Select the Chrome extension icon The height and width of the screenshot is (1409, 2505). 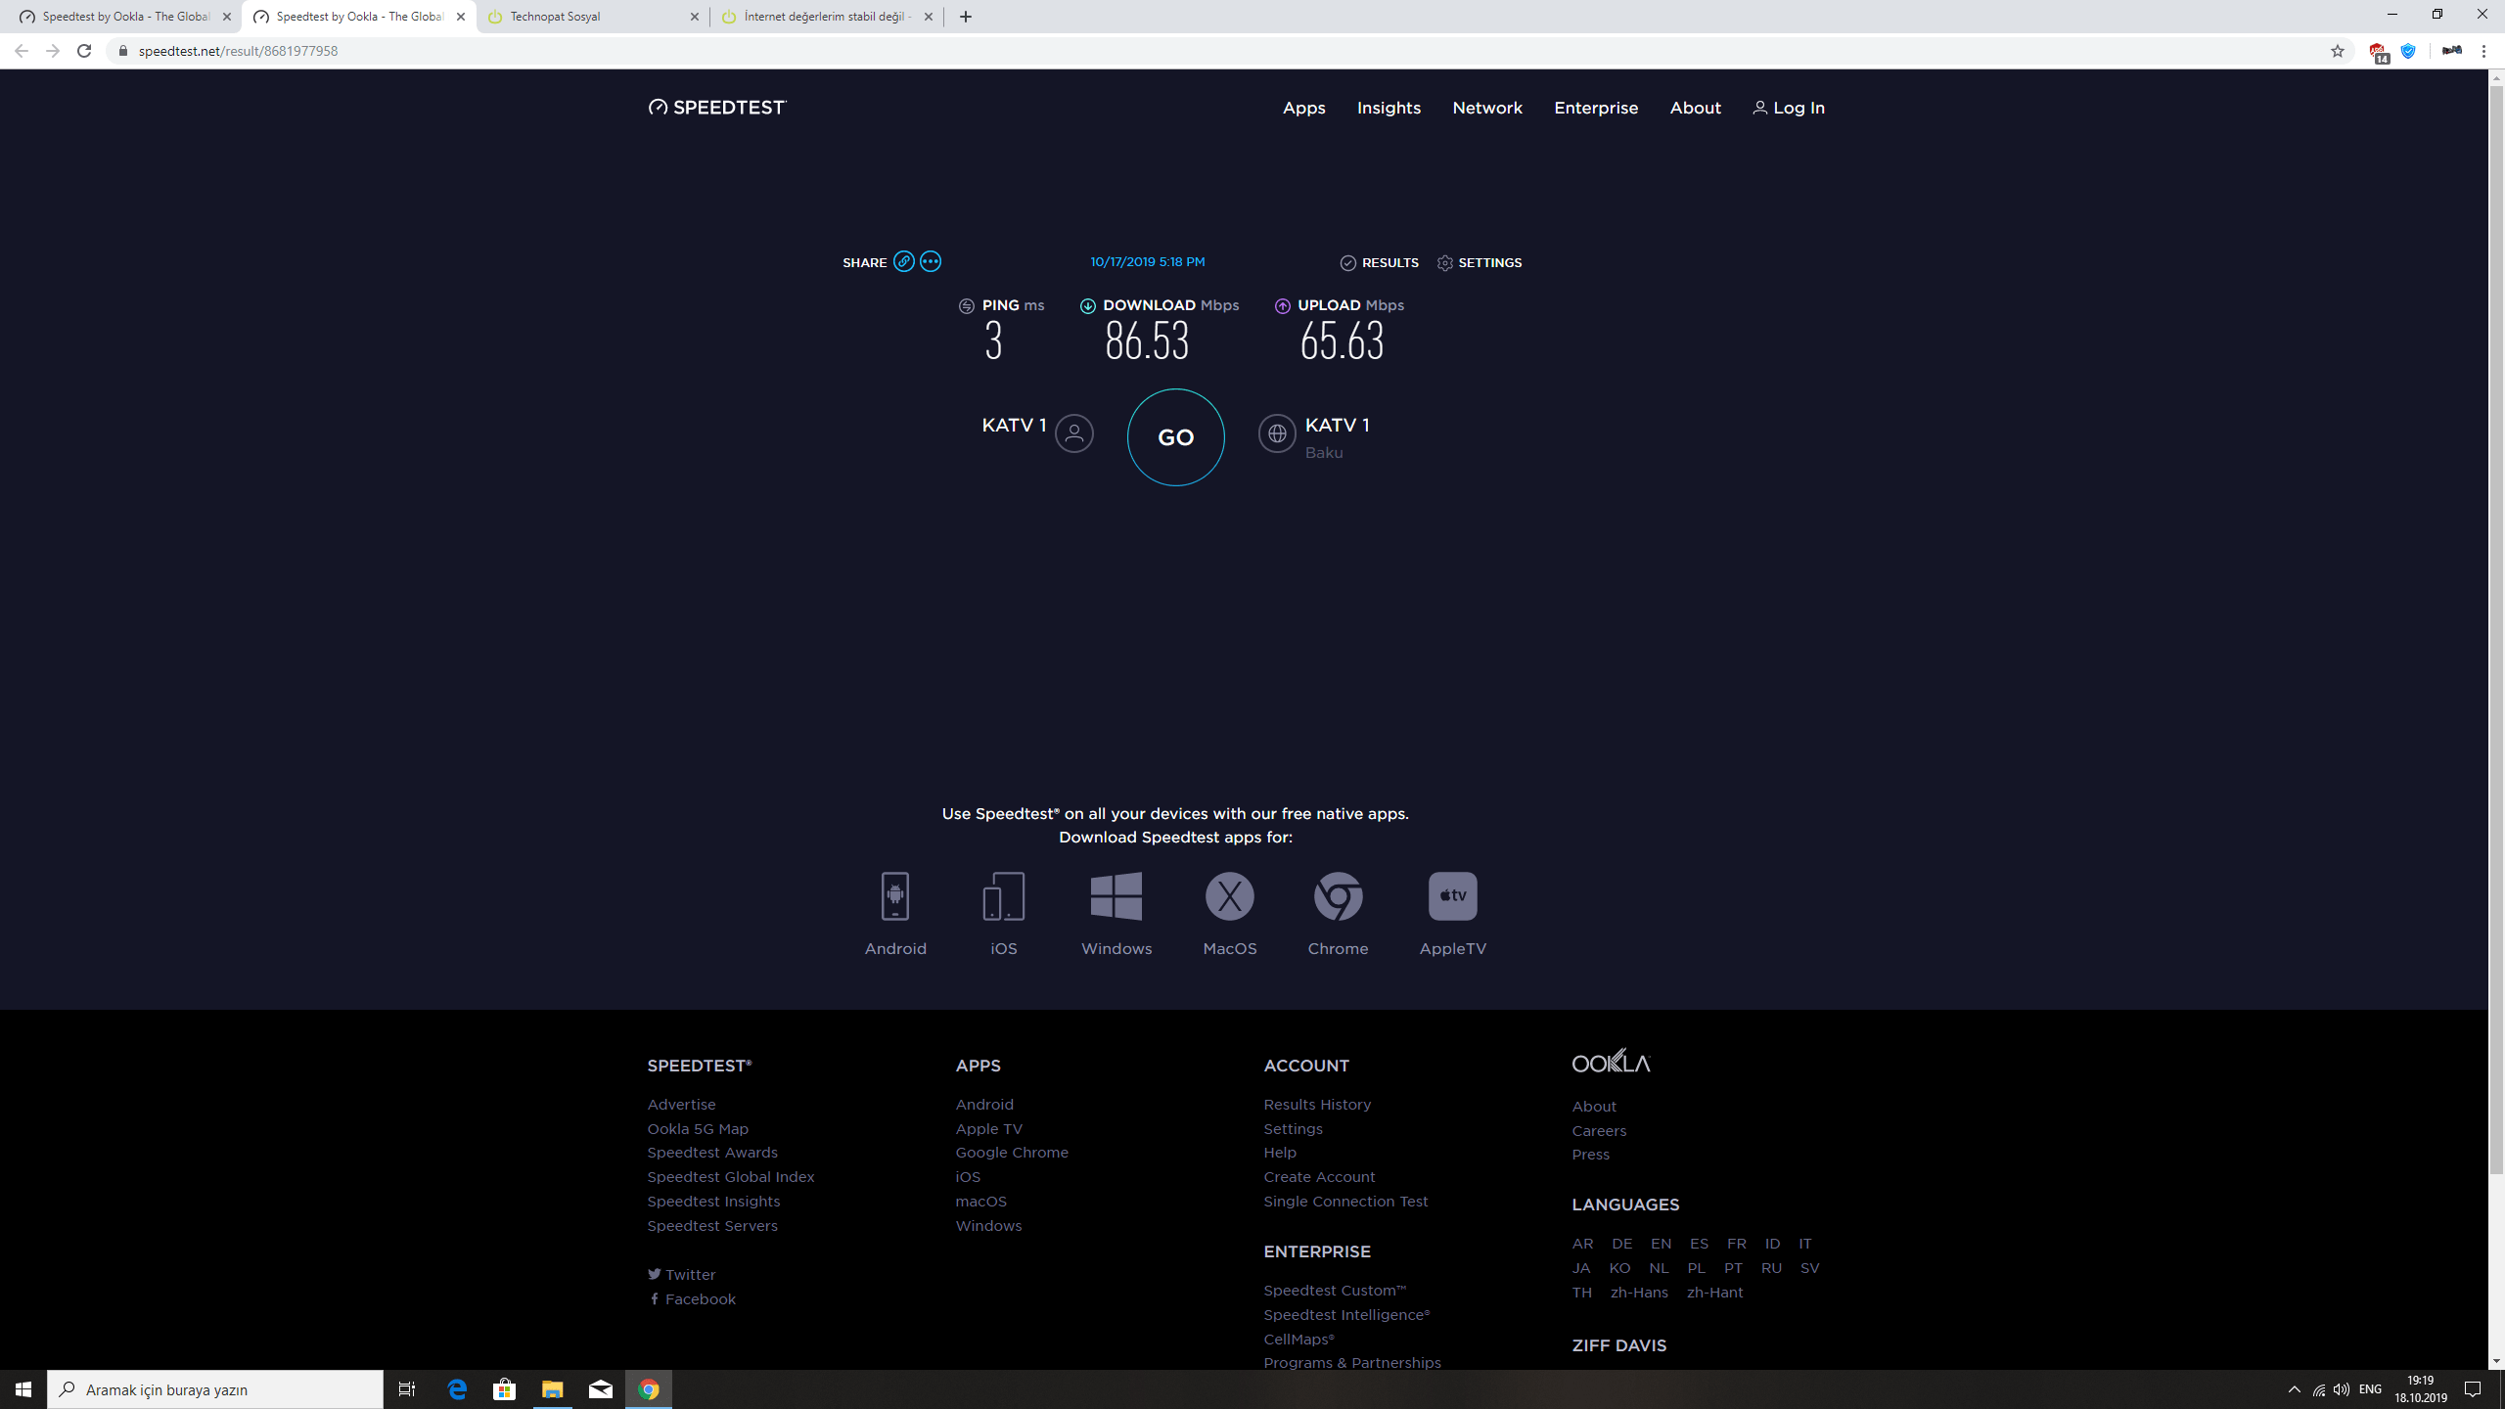pyautogui.click(x=1338, y=896)
